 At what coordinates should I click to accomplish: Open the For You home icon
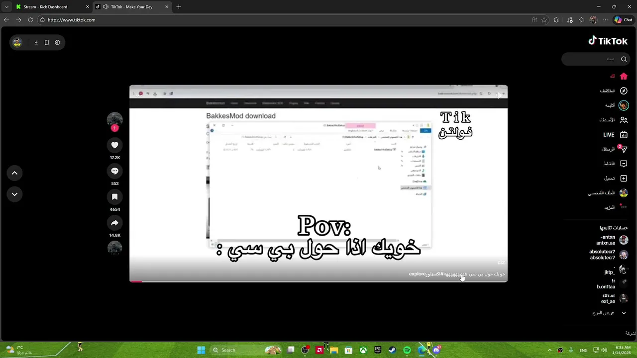[624, 76]
